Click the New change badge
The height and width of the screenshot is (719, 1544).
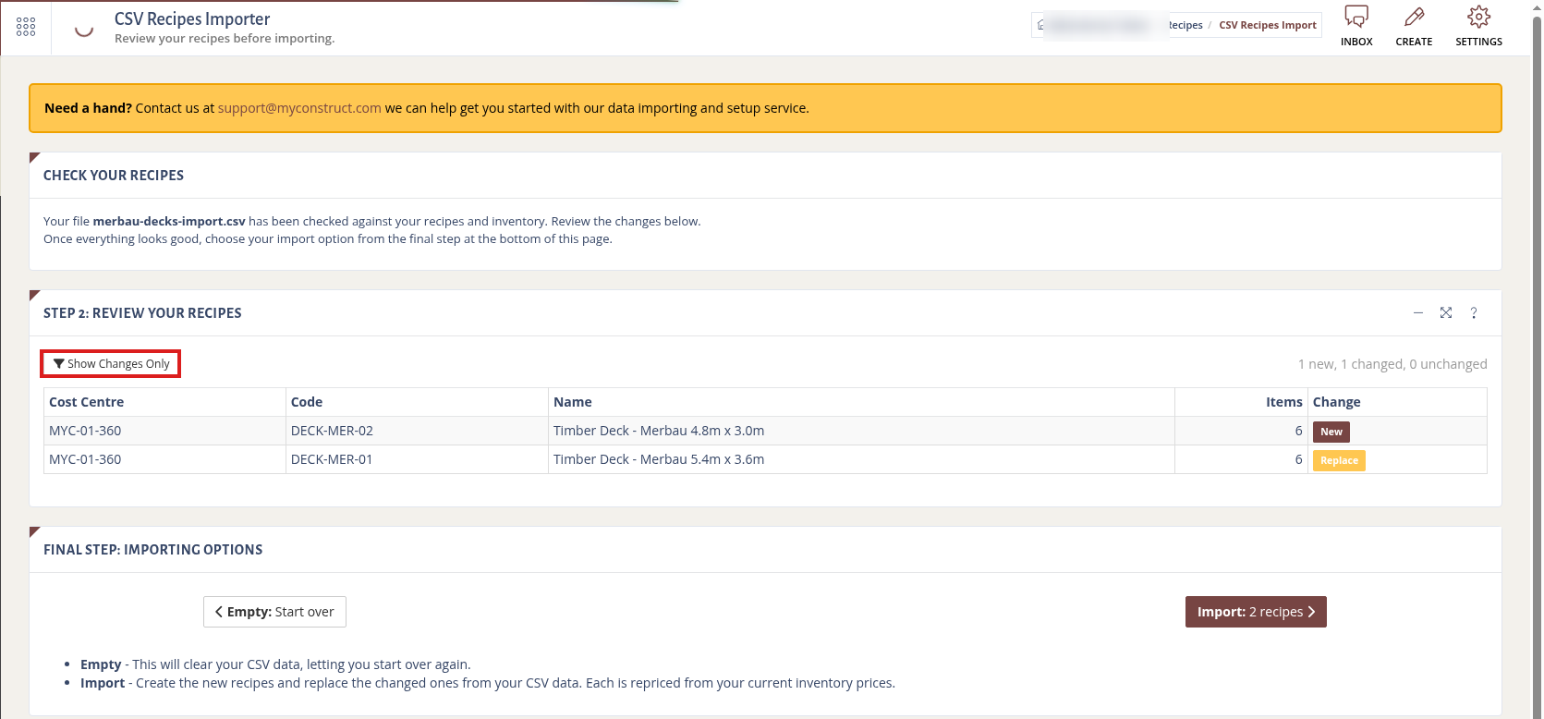[1331, 432]
